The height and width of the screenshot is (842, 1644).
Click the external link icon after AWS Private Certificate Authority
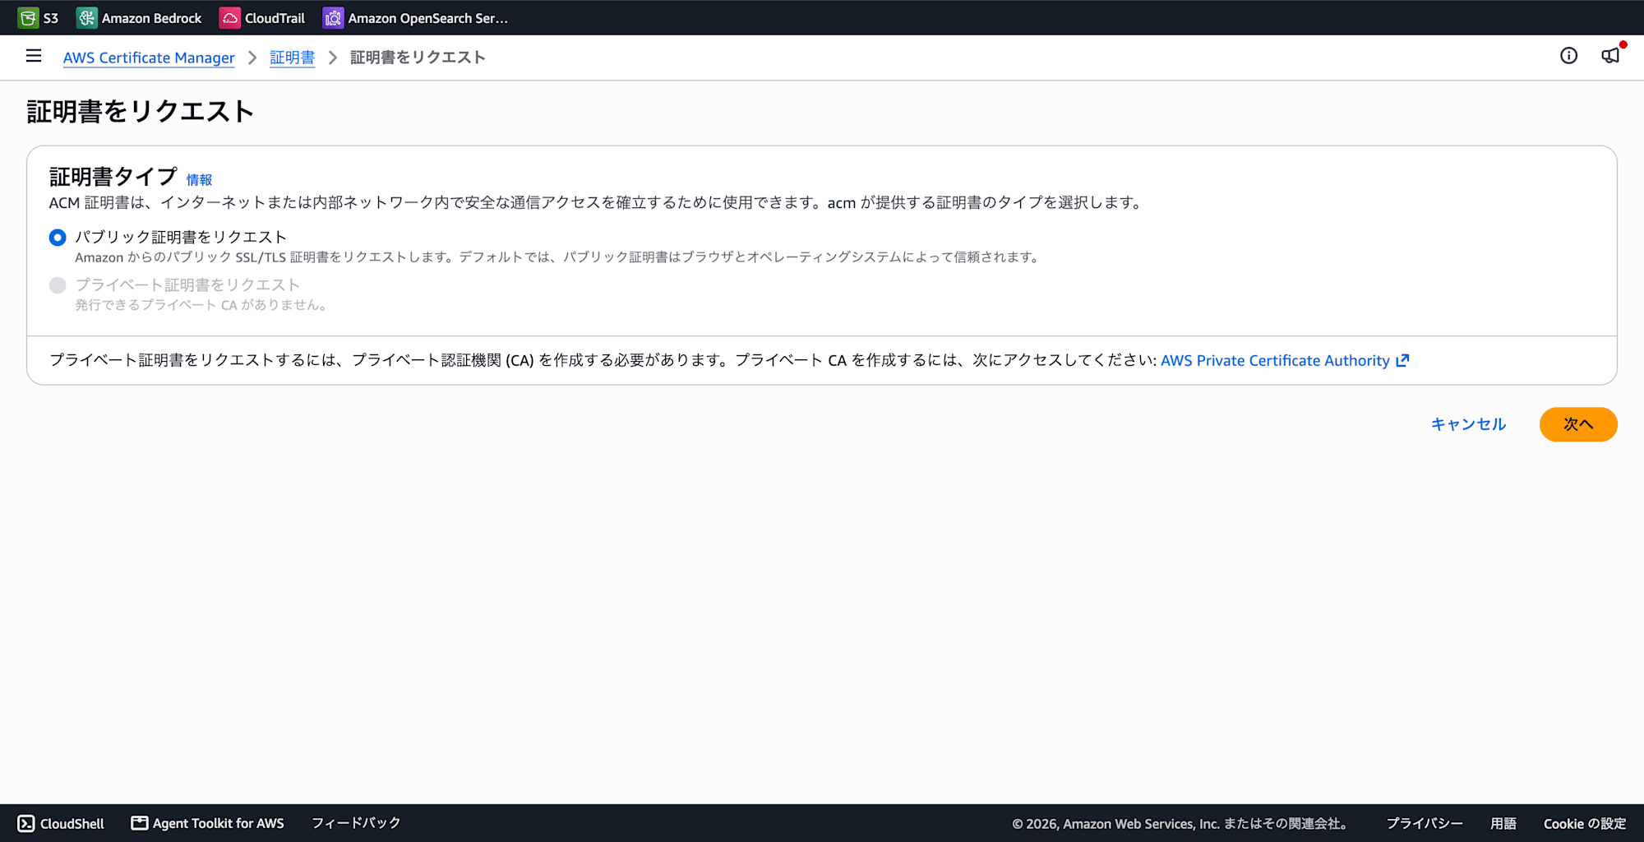(1402, 360)
